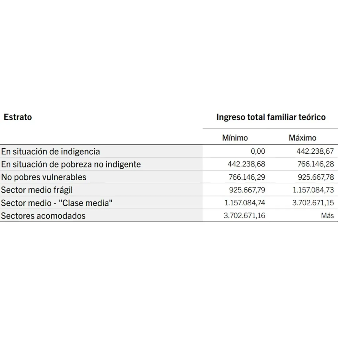The height and width of the screenshot is (338, 338).
Task: Select the En situación de pobreza no indigente label
Action: 71,164
